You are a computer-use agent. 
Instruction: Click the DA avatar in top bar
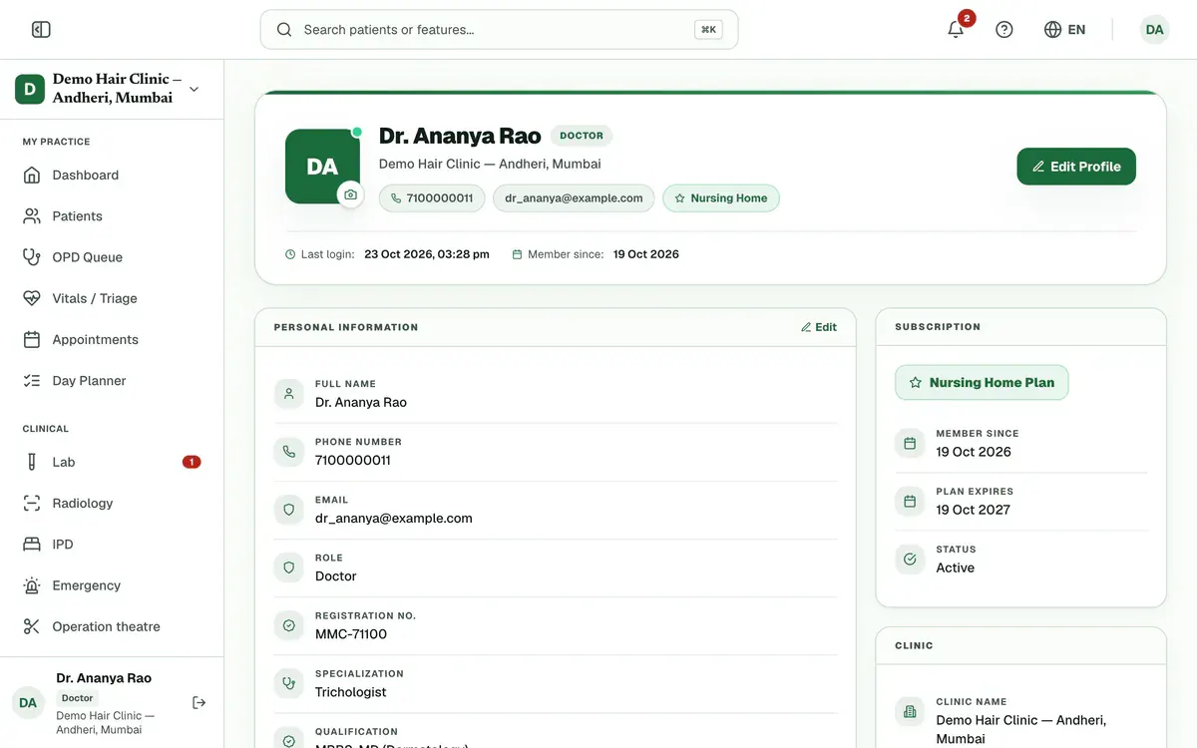1154,30
